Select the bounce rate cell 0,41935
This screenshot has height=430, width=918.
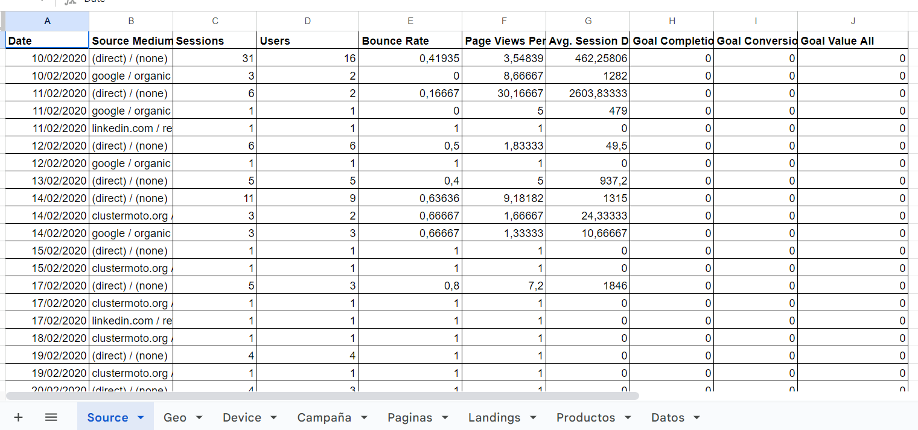(410, 58)
